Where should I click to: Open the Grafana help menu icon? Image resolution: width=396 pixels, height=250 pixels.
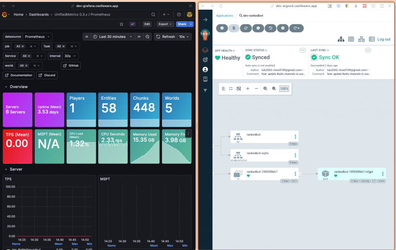179,15
